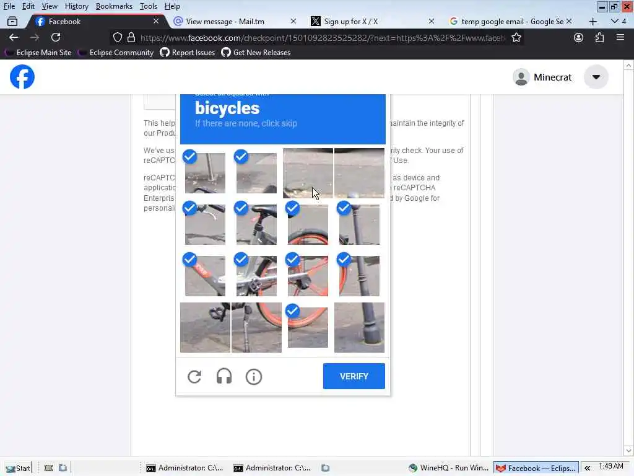This screenshot has height=476, width=634.
Task: Deselect the first row second column tile
Action: (256, 173)
